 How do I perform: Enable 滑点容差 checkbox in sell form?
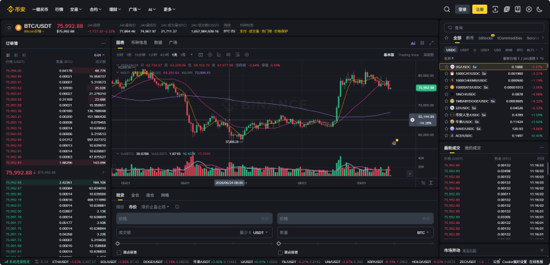280,252
